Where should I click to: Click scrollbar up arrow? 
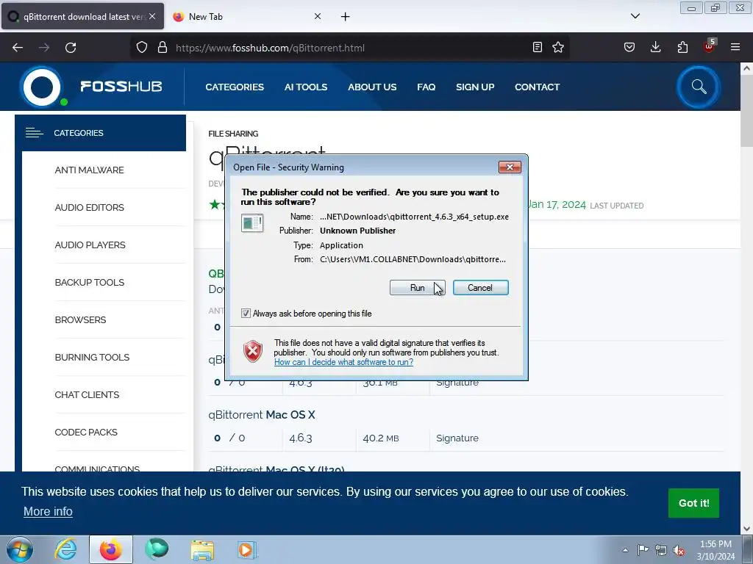point(746,68)
